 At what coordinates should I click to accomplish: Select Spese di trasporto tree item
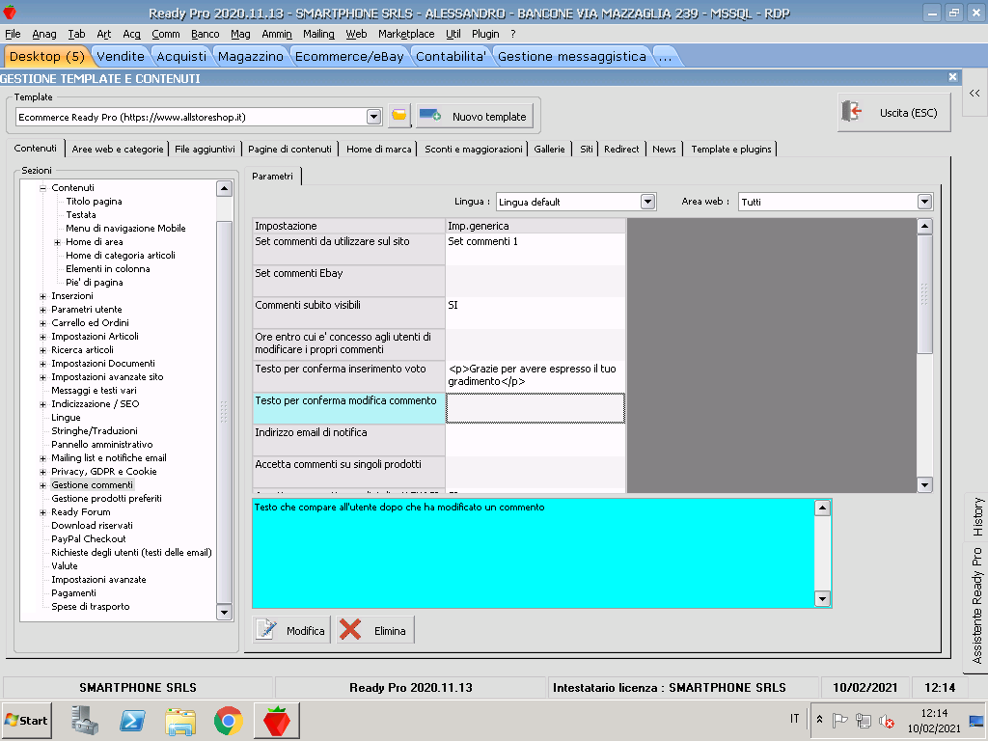90,607
